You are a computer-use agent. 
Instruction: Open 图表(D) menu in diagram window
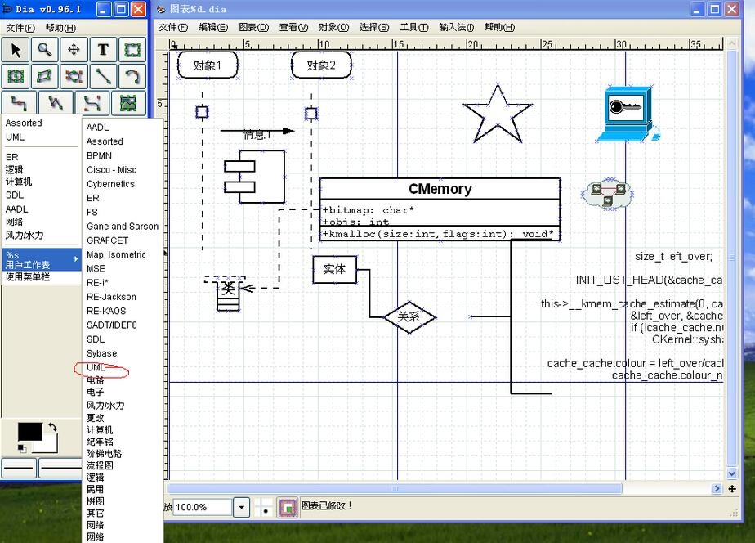254,28
